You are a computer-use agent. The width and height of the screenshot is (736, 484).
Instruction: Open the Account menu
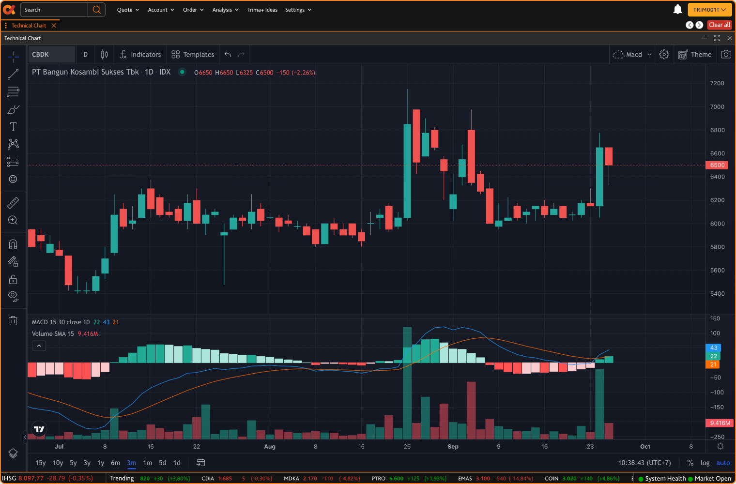pos(161,10)
